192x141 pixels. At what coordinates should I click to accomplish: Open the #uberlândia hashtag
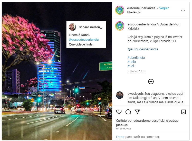(x=136, y=58)
